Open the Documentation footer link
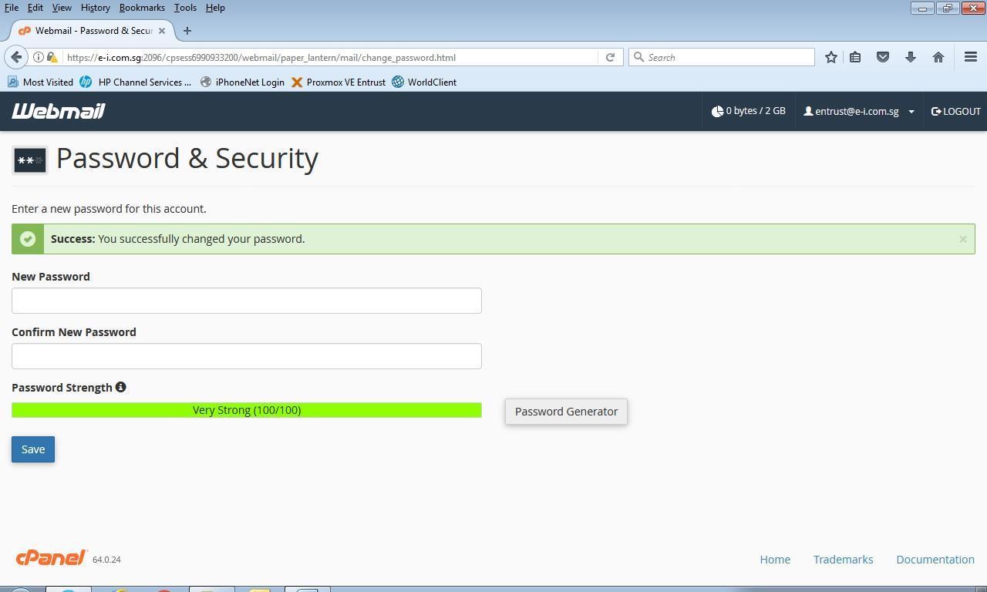Image resolution: width=987 pixels, height=592 pixels. (935, 560)
